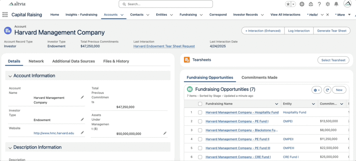Edit Assets Under Management pencil icon
This screenshot has height=161, width=356.
tap(165, 133)
